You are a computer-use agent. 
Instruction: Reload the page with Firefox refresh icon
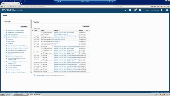click(115, 6)
